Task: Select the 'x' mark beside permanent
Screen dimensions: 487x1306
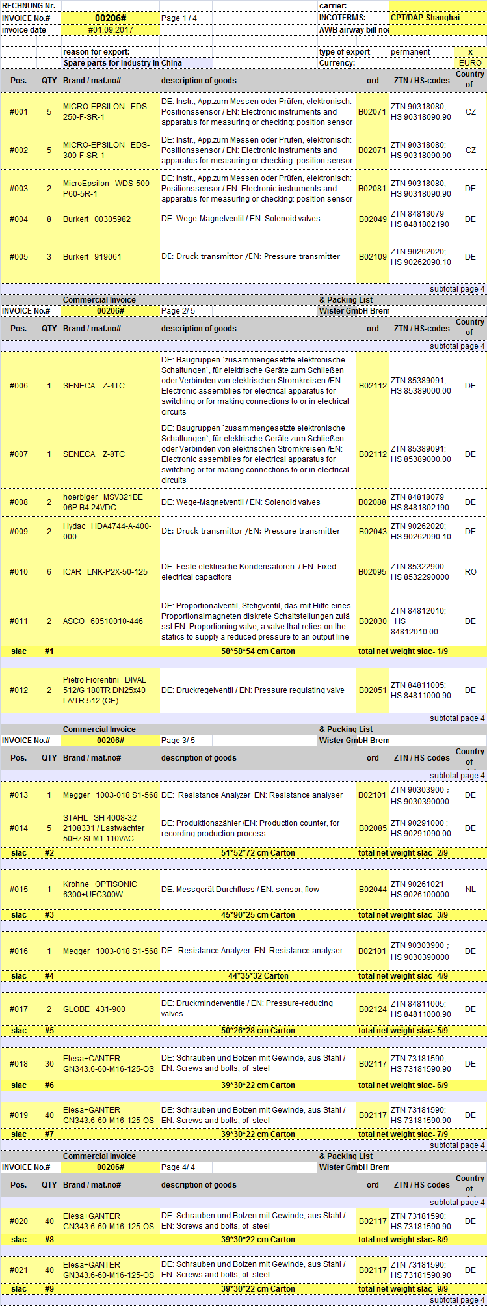Action: tap(471, 52)
